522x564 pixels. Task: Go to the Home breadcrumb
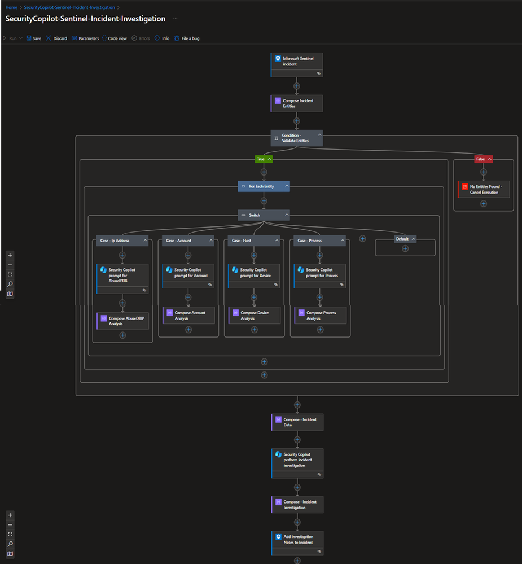pos(11,7)
